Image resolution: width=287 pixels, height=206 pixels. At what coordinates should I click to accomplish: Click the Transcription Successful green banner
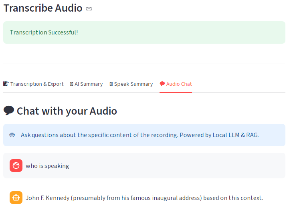pyautogui.click(x=144, y=32)
